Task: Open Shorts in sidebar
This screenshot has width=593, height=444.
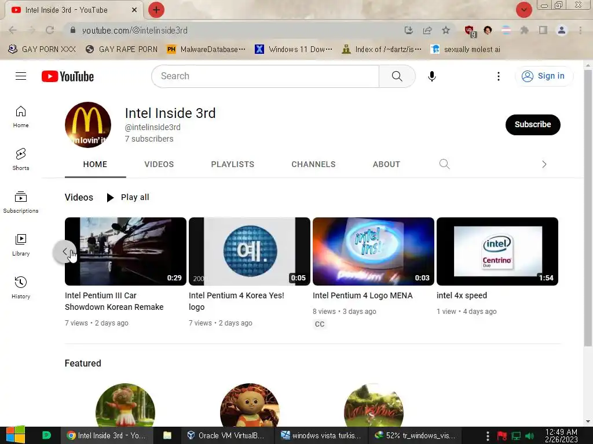Action: coord(21,160)
